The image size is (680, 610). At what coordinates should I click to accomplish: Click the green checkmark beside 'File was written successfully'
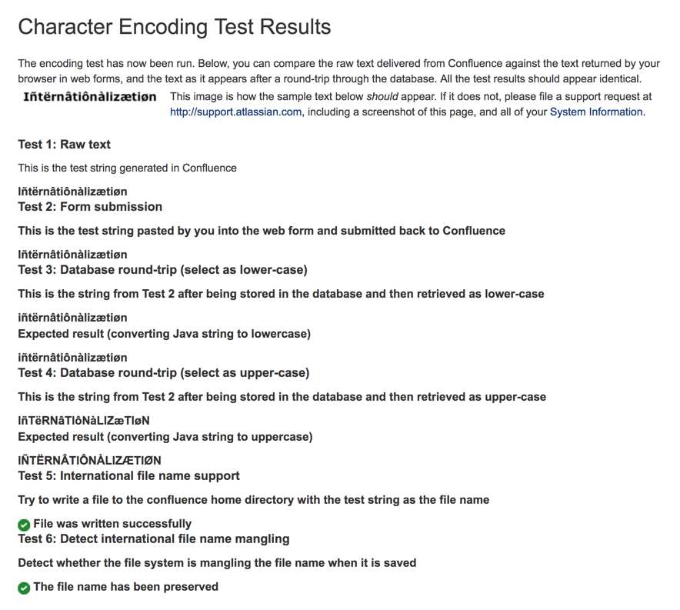click(x=24, y=525)
